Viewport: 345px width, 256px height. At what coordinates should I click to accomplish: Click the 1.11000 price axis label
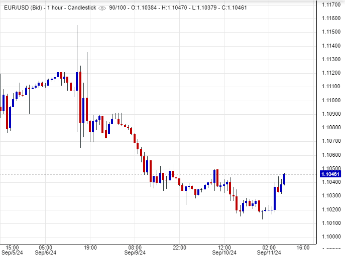pos(331,100)
